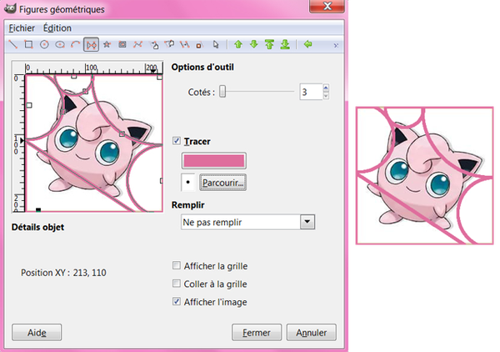Click the Jigglypuff result image outside the dialog
The width and height of the screenshot is (500, 352).
click(x=425, y=176)
